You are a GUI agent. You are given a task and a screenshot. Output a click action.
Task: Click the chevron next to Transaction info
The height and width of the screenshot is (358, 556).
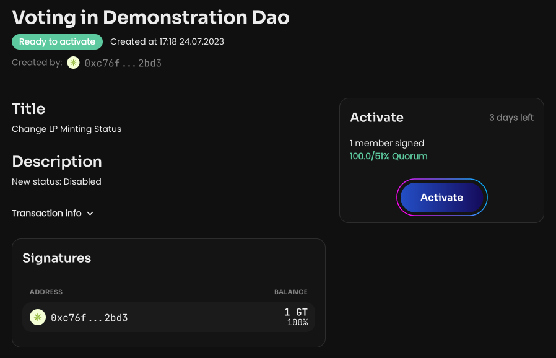(x=90, y=214)
